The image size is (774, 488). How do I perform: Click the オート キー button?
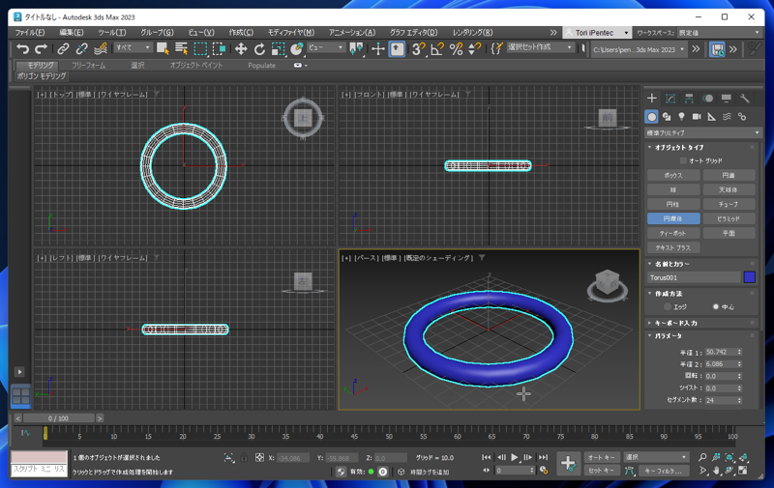point(601,457)
